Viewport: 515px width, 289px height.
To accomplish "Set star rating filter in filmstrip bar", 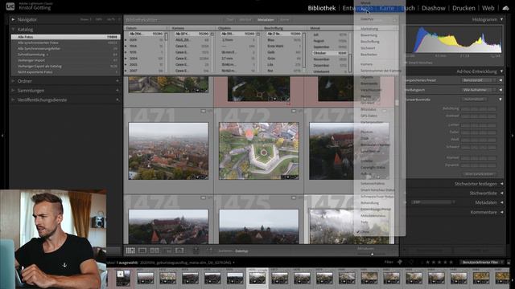I will coord(439,263).
